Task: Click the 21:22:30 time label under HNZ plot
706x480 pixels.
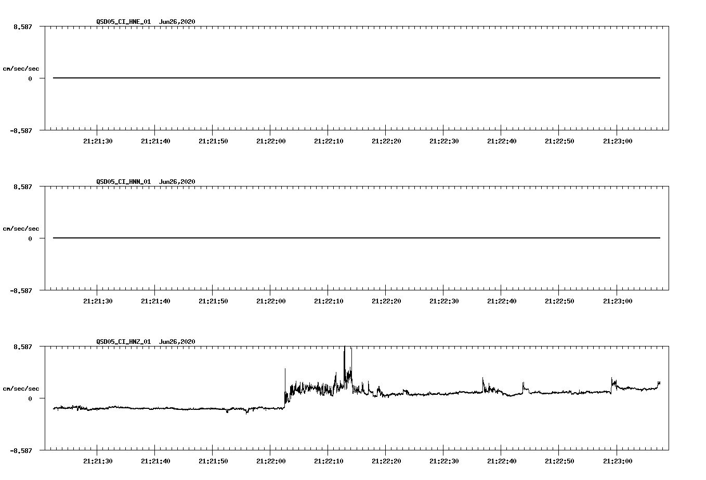Action: [x=443, y=461]
